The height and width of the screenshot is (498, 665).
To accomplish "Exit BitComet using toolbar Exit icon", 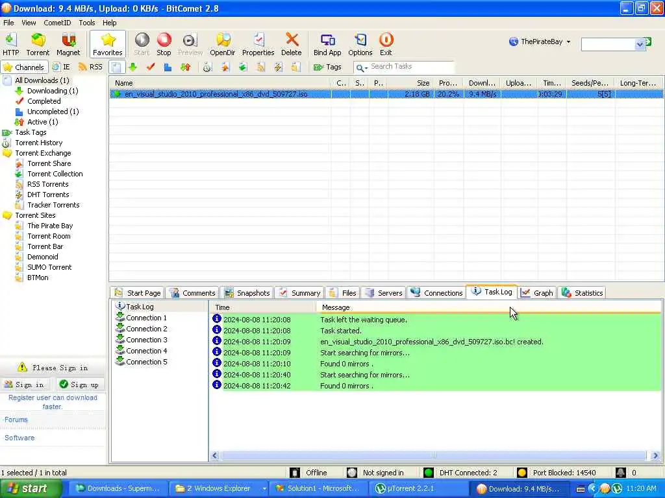I will (x=386, y=44).
